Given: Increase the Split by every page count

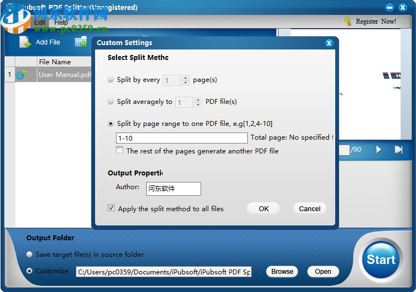Looking at the screenshot, I should [185, 78].
